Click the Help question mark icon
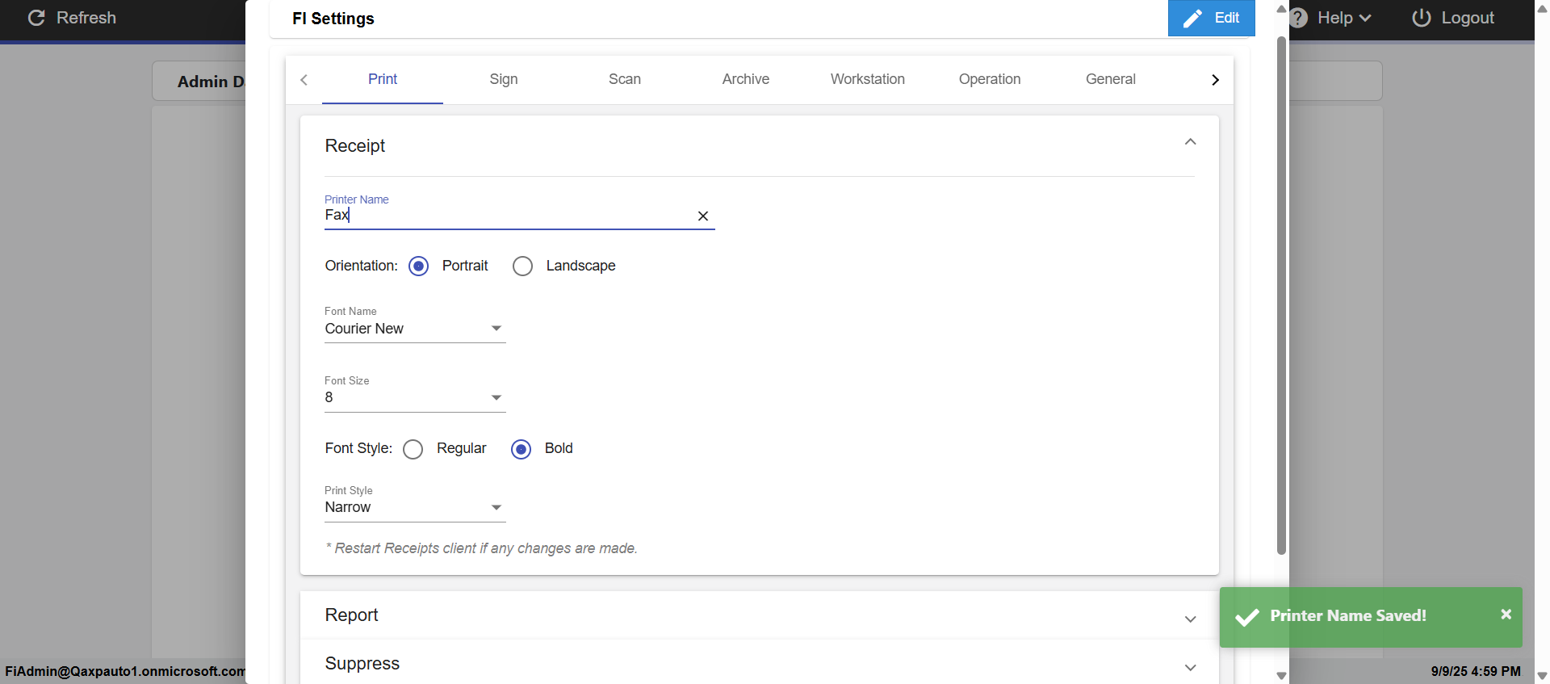 (1299, 18)
